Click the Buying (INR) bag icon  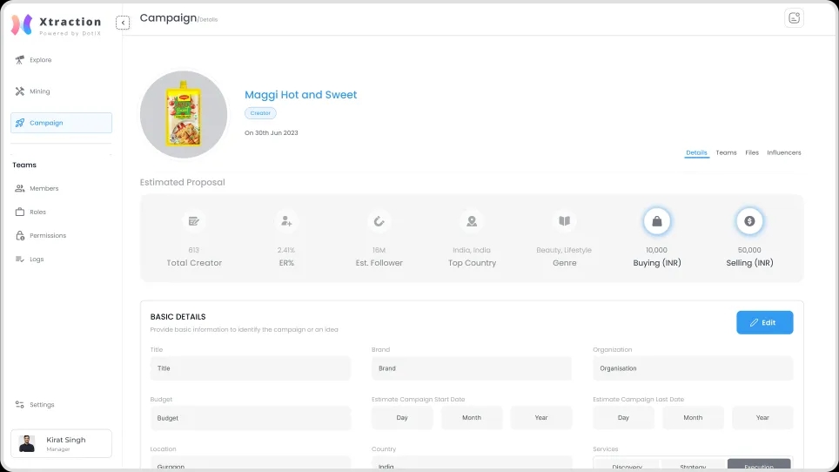coord(657,221)
